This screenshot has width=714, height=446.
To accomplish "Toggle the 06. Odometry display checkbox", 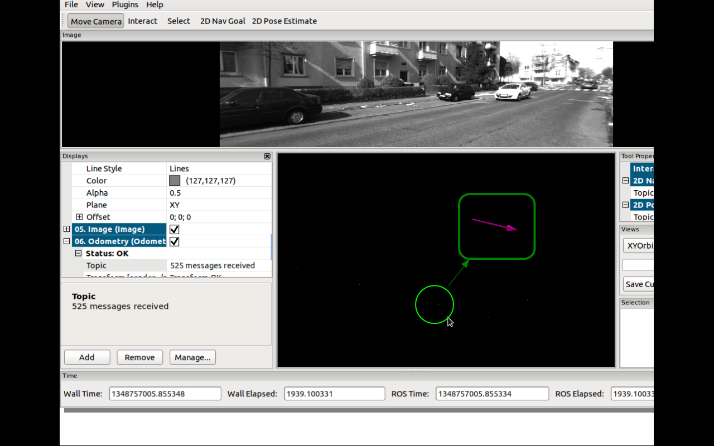I will pos(175,241).
